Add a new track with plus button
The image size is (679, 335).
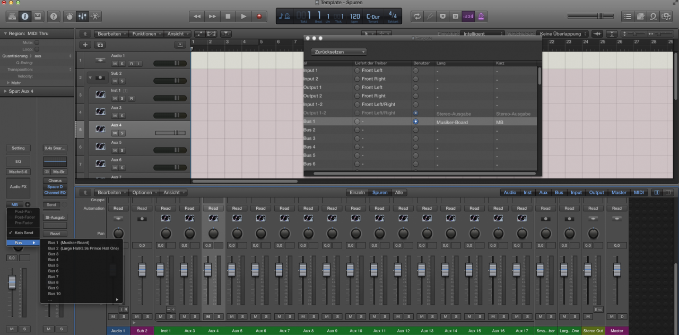[85, 45]
